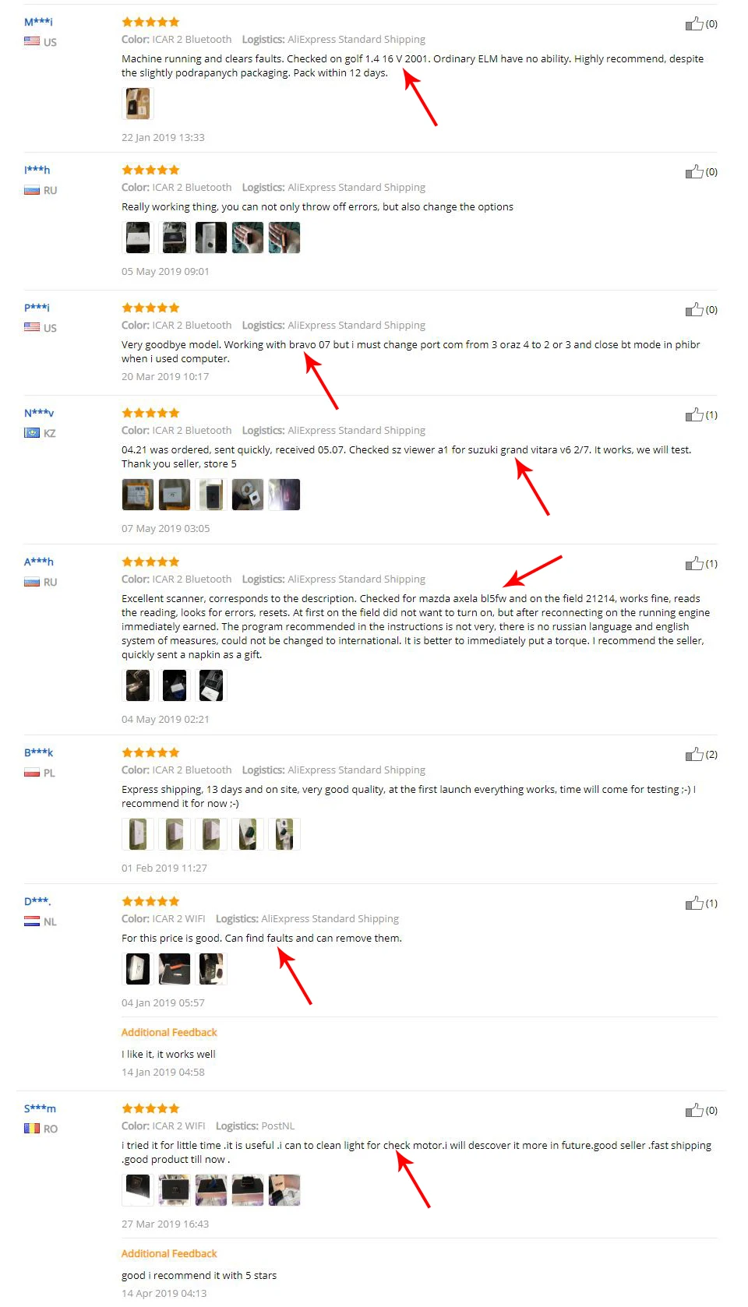Open the third photo in A***h's review
Screen dimensions: 748x1307
point(211,685)
